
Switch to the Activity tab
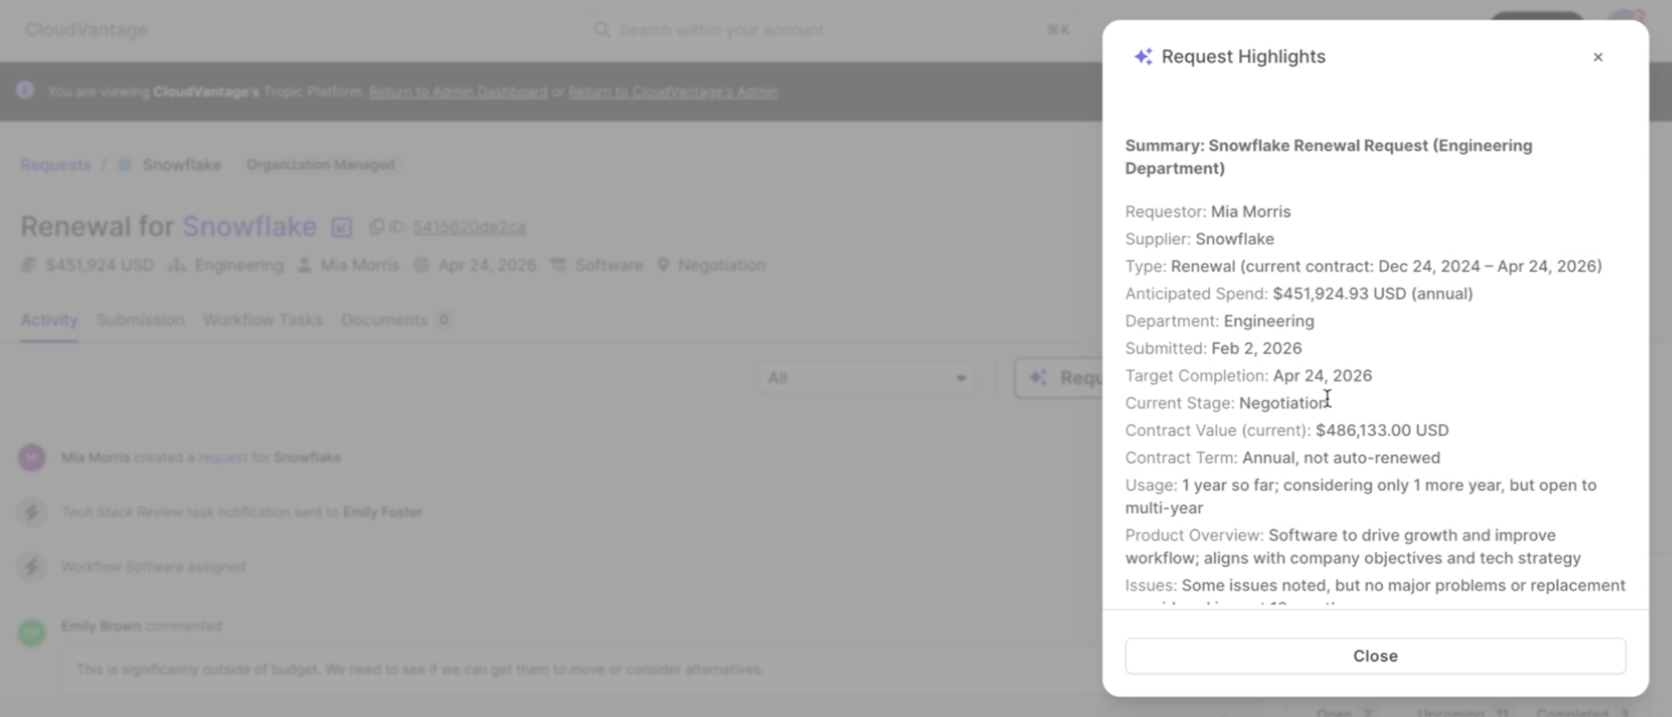click(x=49, y=320)
